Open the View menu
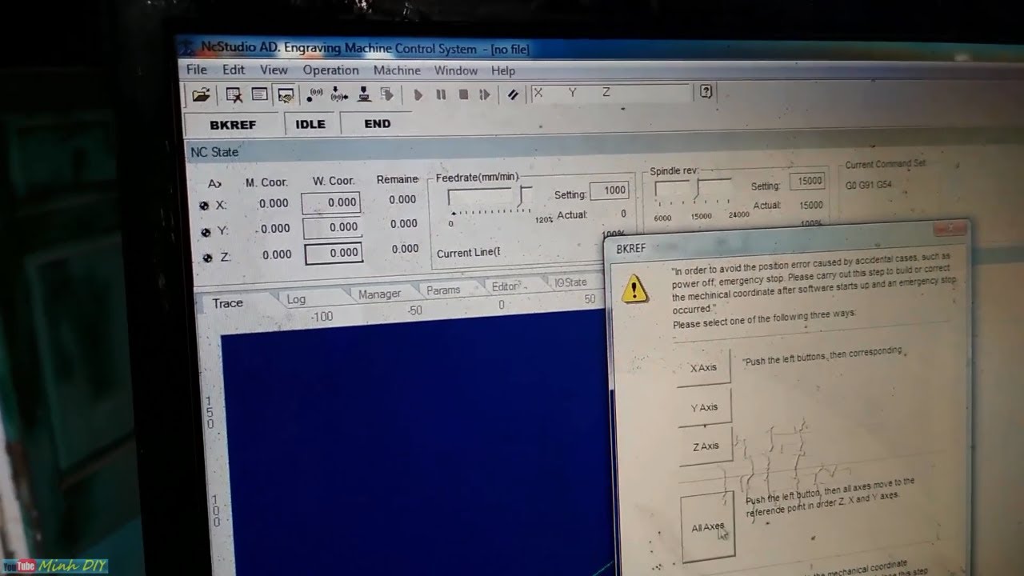 [x=274, y=70]
